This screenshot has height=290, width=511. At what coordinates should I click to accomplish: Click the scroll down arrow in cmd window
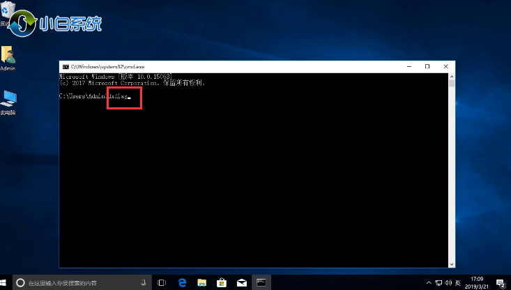(450, 263)
